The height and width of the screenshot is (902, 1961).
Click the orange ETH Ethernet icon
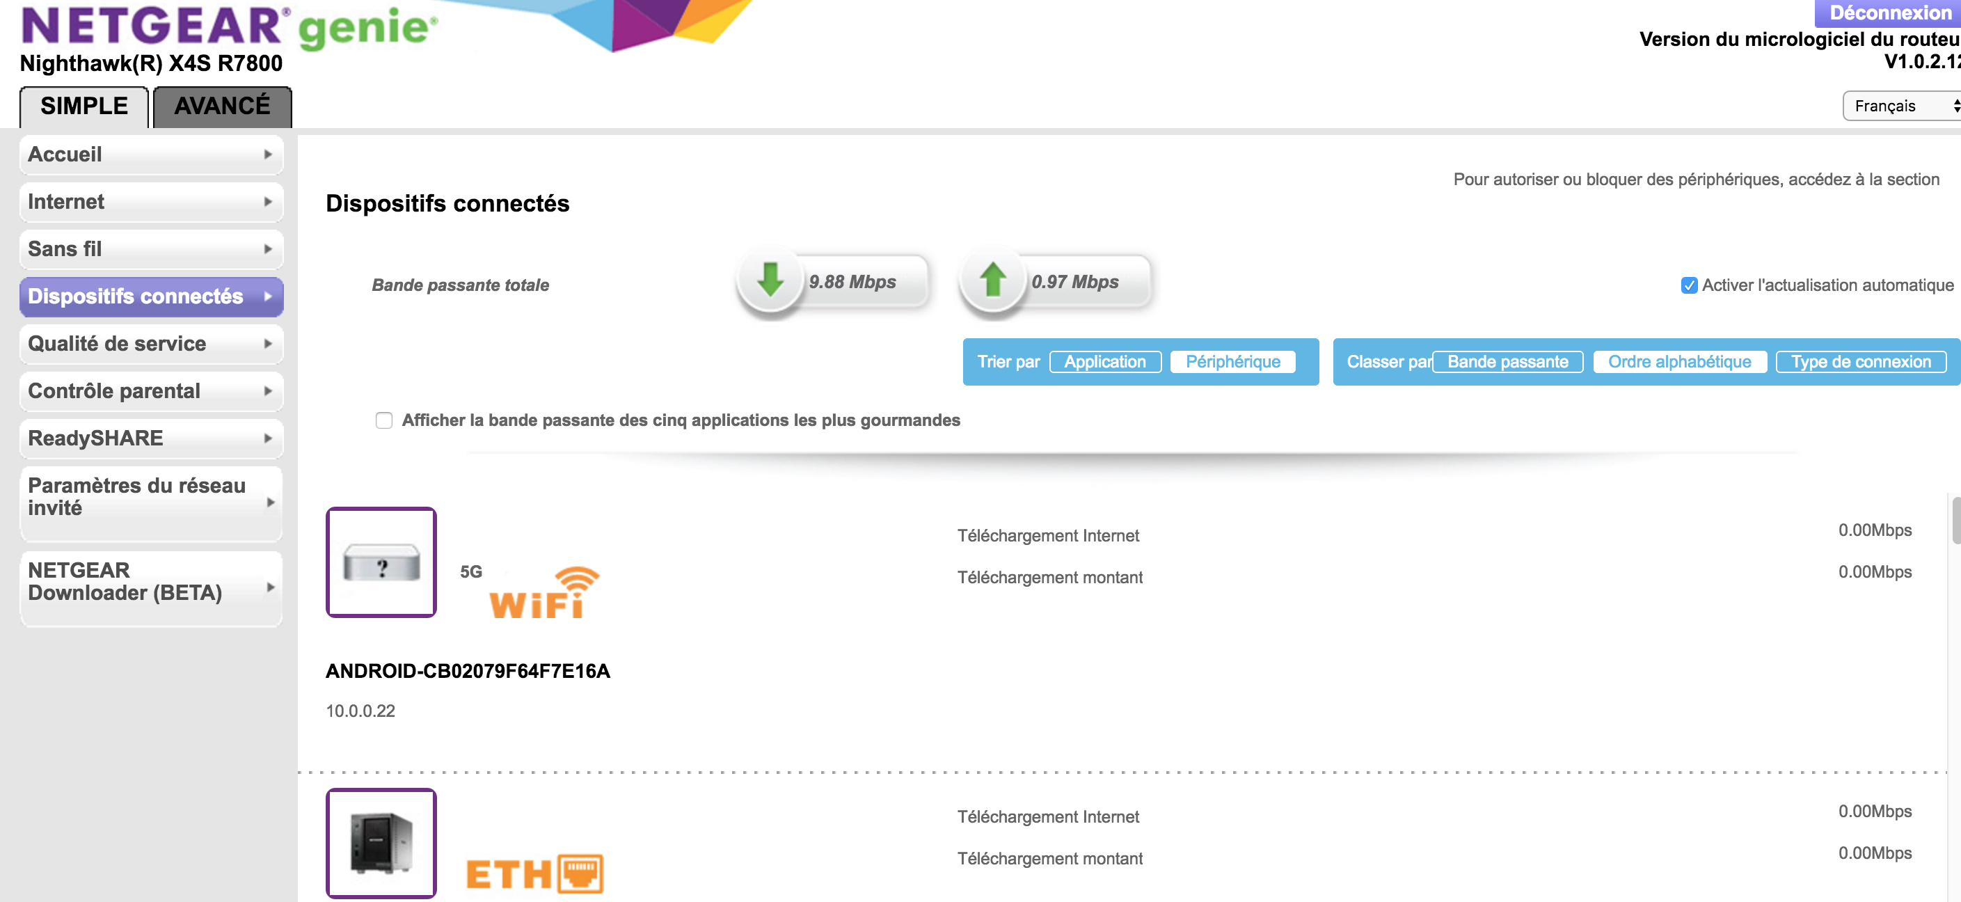click(x=534, y=873)
